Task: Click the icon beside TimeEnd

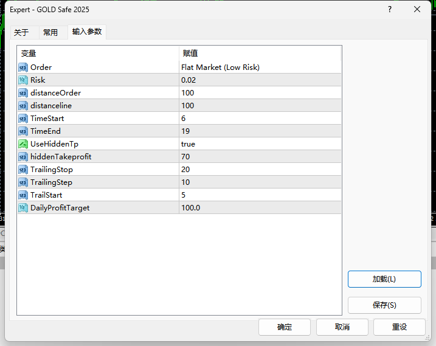Action: coord(23,131)
